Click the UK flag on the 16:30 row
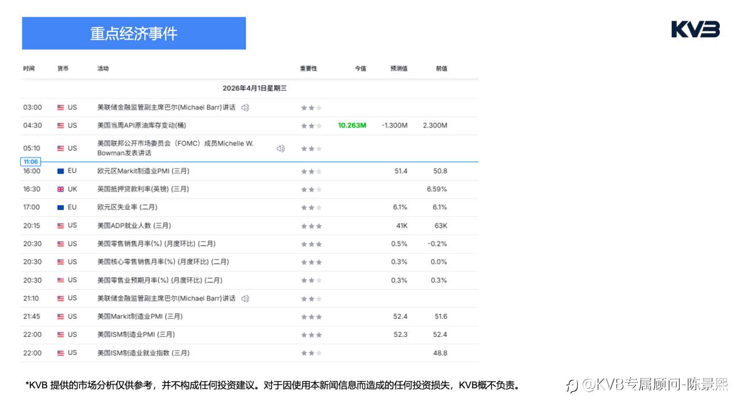This screenshot has height=407, width=736. (61, 189)
